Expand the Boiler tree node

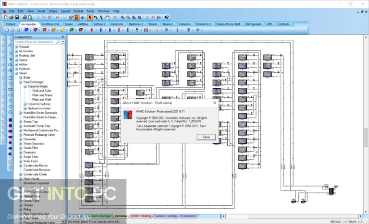point(21,78)
